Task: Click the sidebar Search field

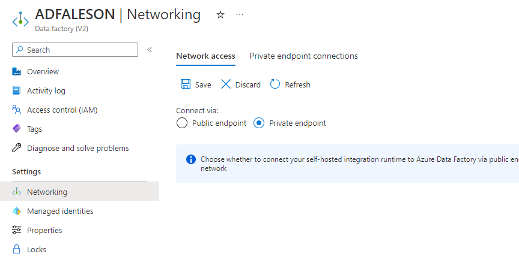Action: (x=75, y=50)
